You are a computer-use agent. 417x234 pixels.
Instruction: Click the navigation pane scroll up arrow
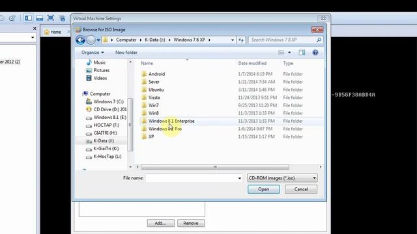click(x=130, y=62)
